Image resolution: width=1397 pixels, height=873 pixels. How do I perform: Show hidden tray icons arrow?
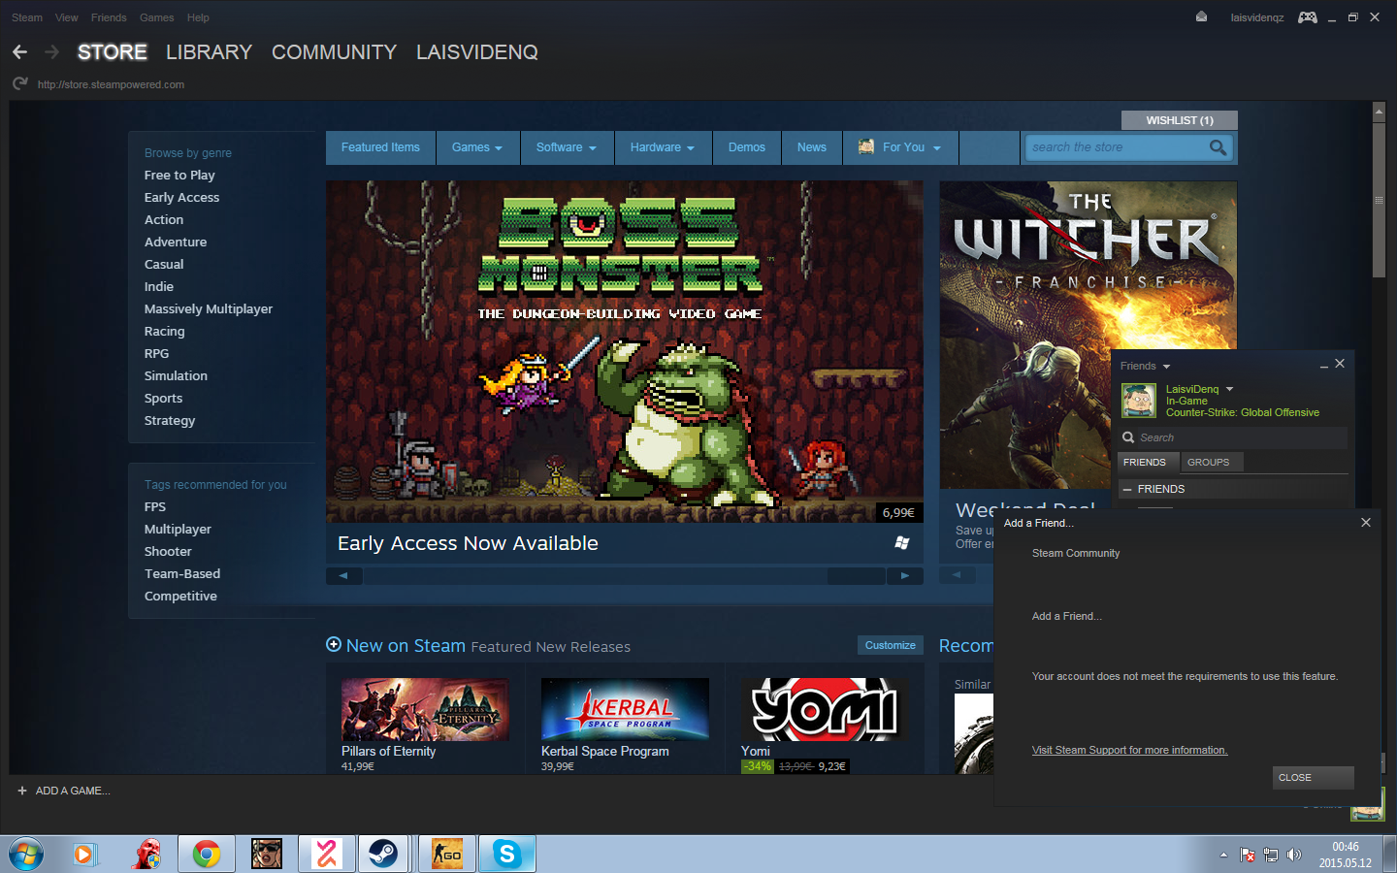[1223, 855]
